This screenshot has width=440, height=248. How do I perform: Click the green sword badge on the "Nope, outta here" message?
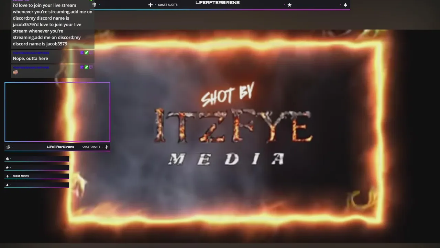(86, 53)
